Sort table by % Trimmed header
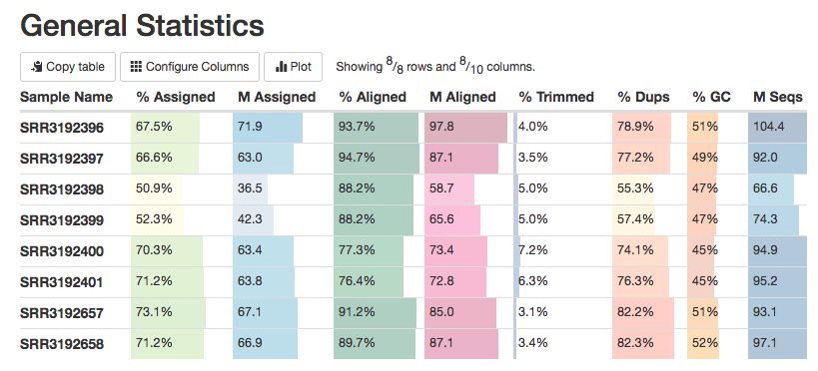The width and height of the screenshot is (818, 371). 556,97
